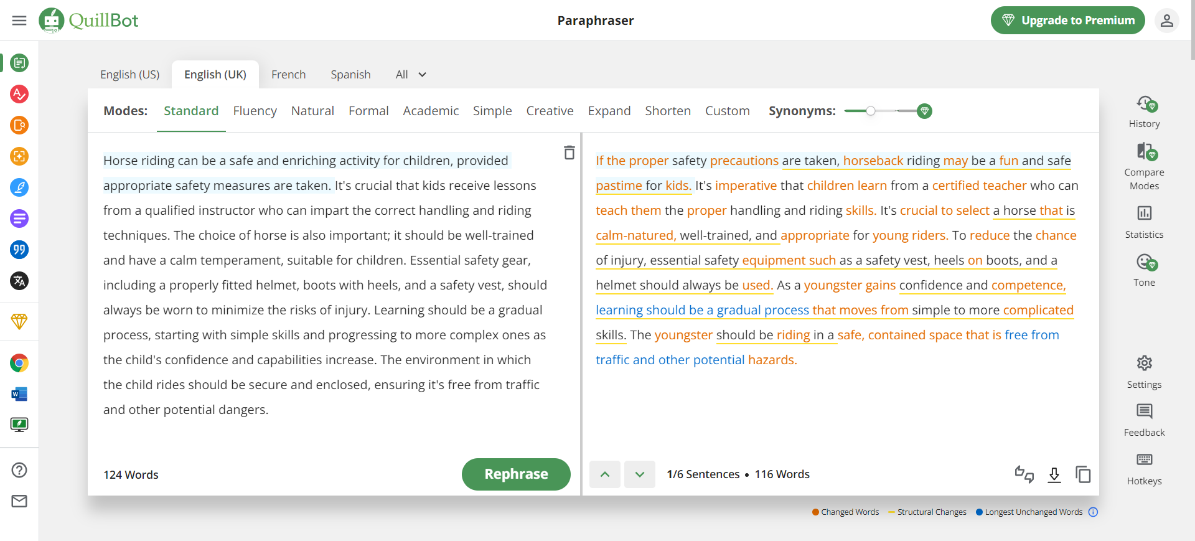Open the Tone analysis panel
The height and width of the screenshot is (541, 1195).
1144,270
